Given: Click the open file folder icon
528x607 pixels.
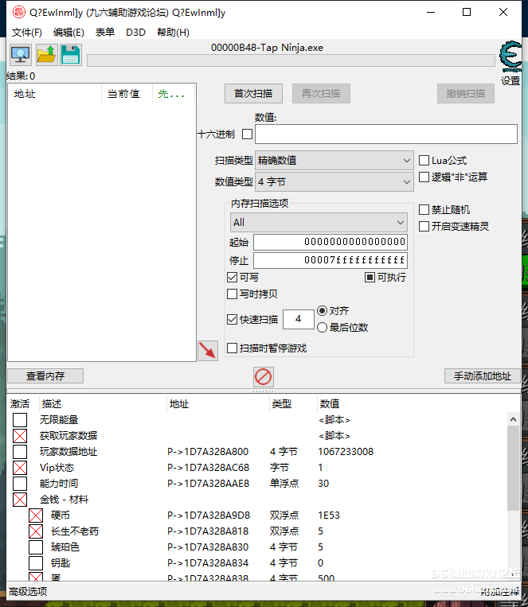Looking at the screenshot, I should click(x=45, y=55).
